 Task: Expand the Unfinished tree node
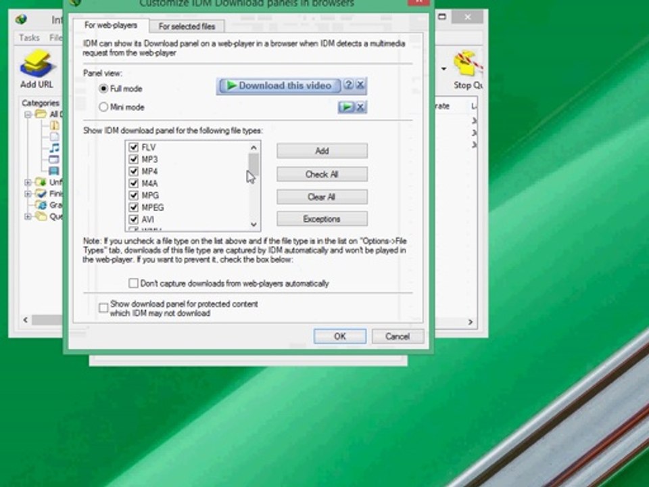coord(28,182)
